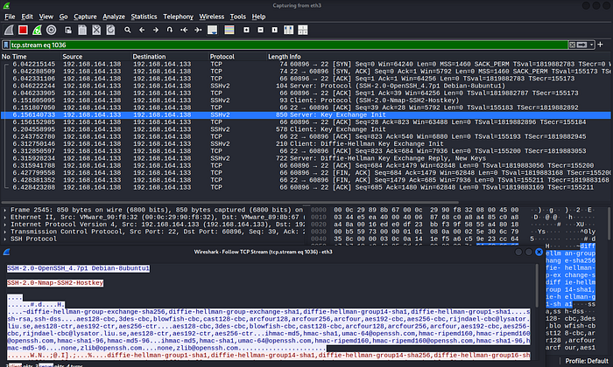Click the SSH-2.0-OpenSSH_4.7p1 Debian-8ubuntu1 line in Follow TCP Stream

point(78,268)
